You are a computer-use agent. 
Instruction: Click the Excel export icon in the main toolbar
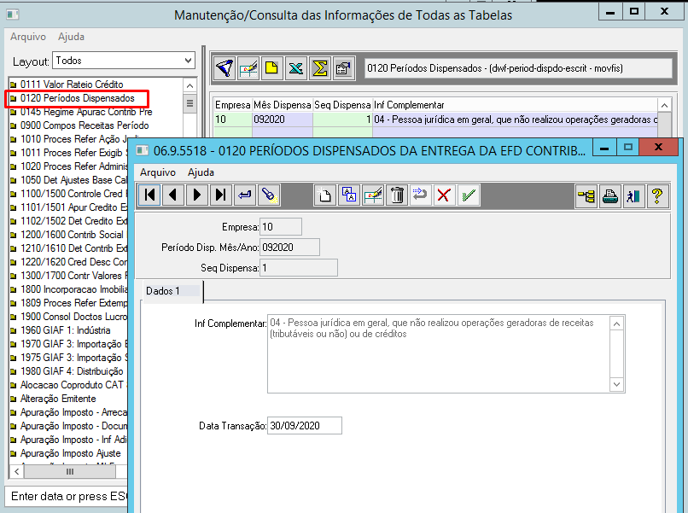tap(295, 68)
